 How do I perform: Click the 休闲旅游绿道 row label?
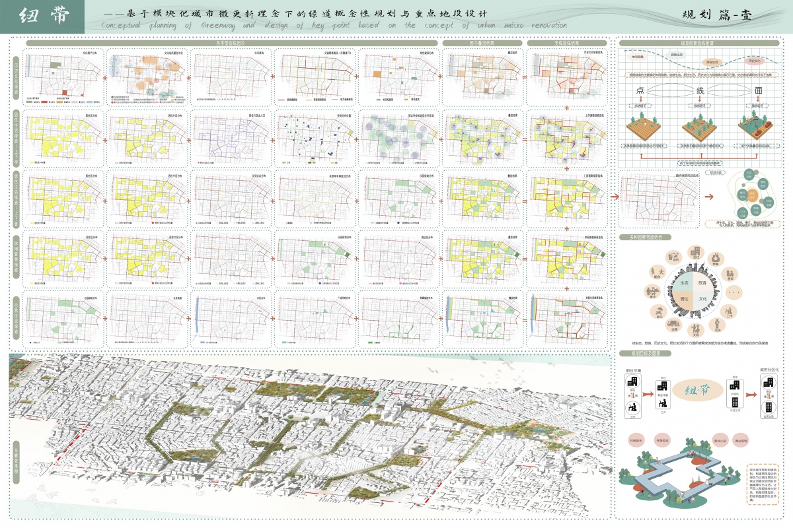tap(16, 257)
